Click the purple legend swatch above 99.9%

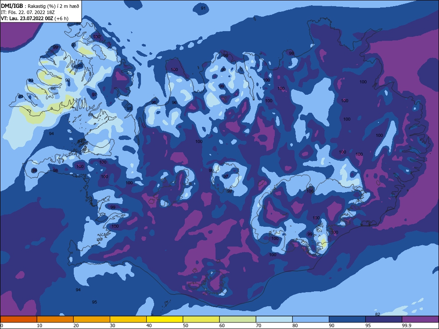420,319
